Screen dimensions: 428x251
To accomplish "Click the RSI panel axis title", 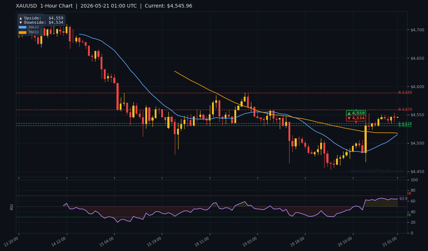I will [12, 207].
